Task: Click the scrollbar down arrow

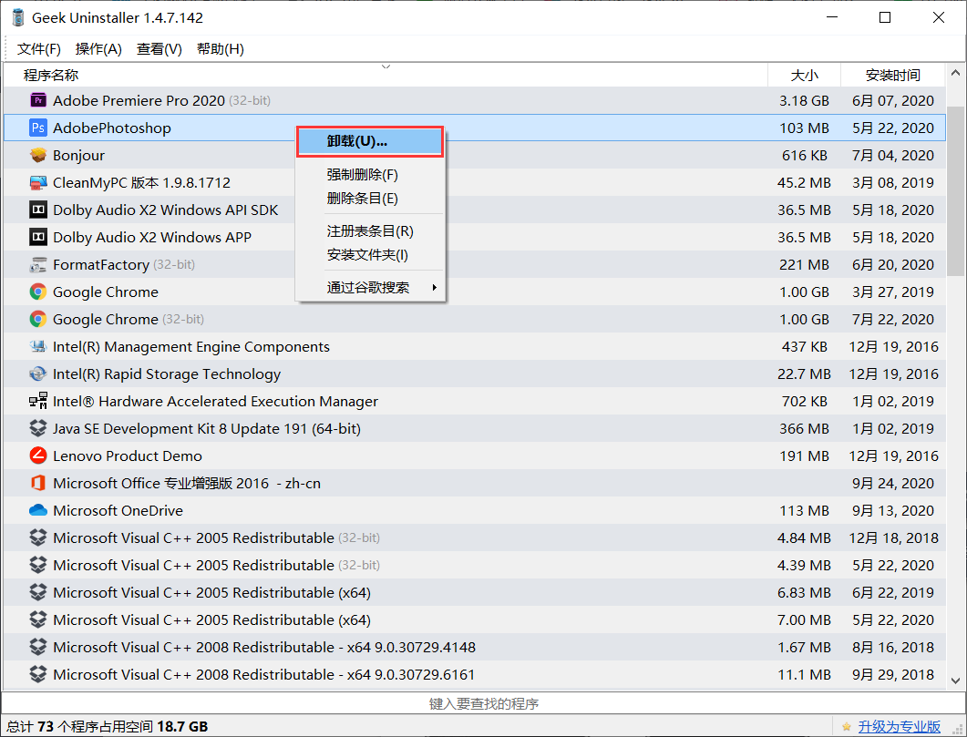Action: tap(955, 681)
